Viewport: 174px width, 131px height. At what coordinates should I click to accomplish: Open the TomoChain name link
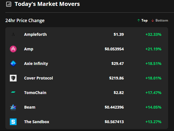coord(35,93)
